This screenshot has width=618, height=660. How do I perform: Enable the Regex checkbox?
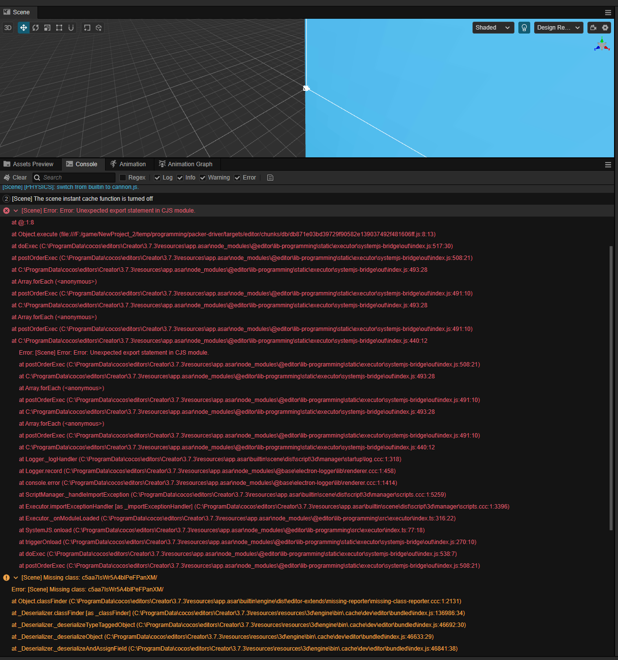tap(123, 178)
